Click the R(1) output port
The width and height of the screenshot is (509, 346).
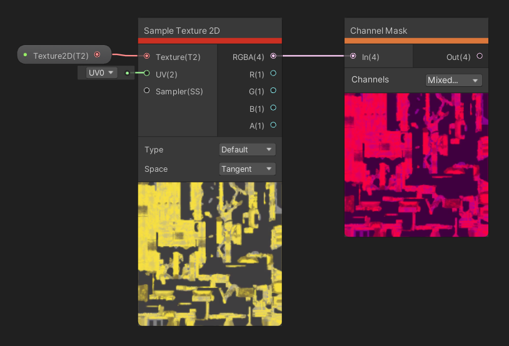click(273, 74)
